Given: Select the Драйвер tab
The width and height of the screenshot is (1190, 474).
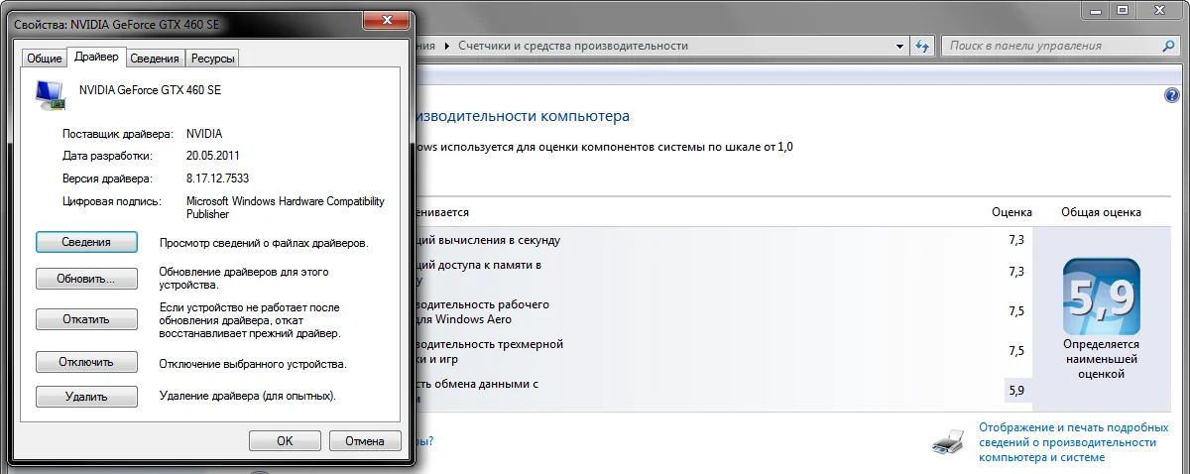Looking at the screenshot, I should 96,58.
